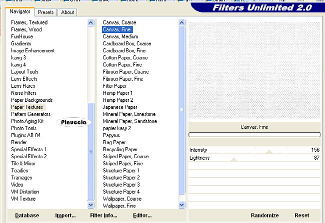Image resolution: width=325 pixels, height=223 pixels.
Task: Select Paper Textures category
Action: click(27, 107)
